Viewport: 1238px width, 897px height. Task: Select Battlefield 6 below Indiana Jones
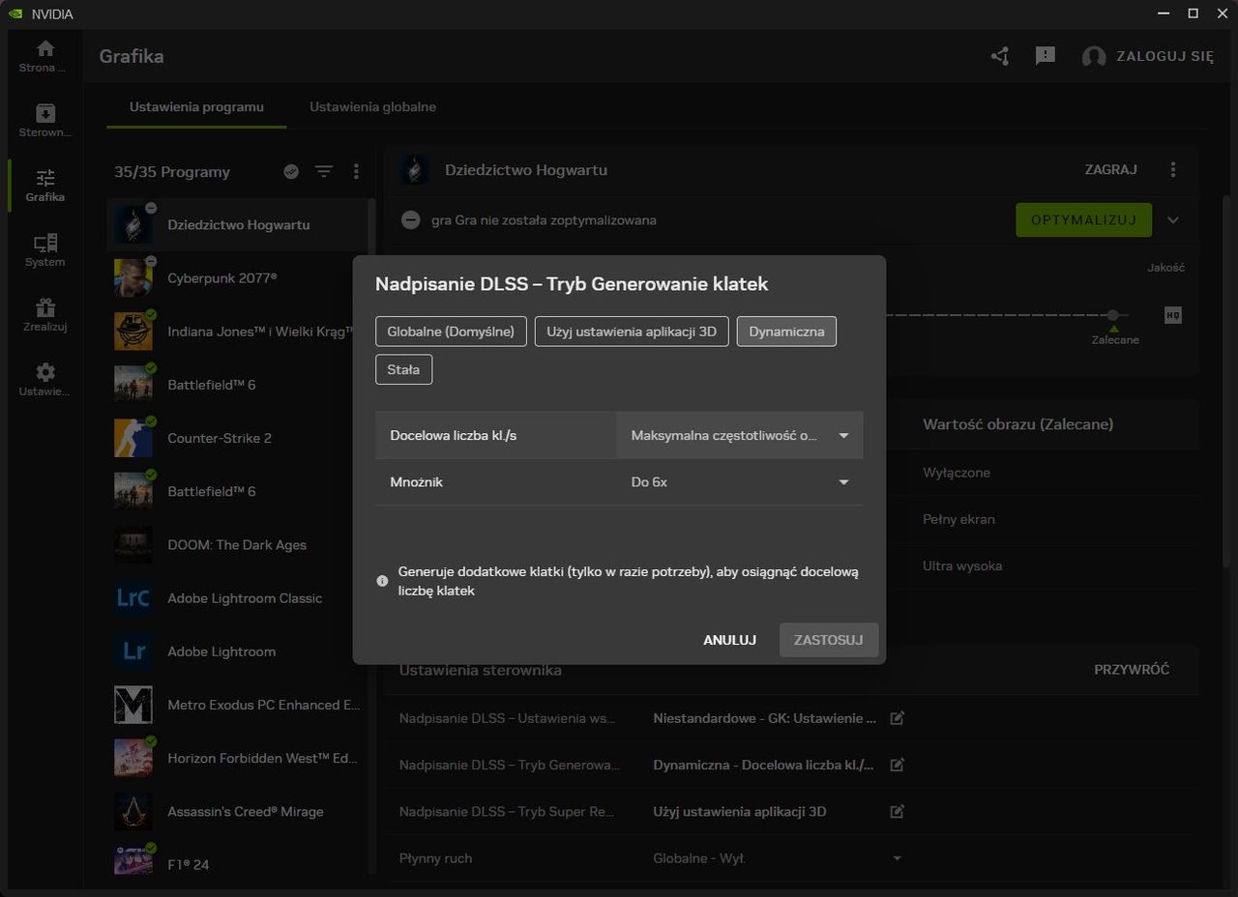pos(238,385)
